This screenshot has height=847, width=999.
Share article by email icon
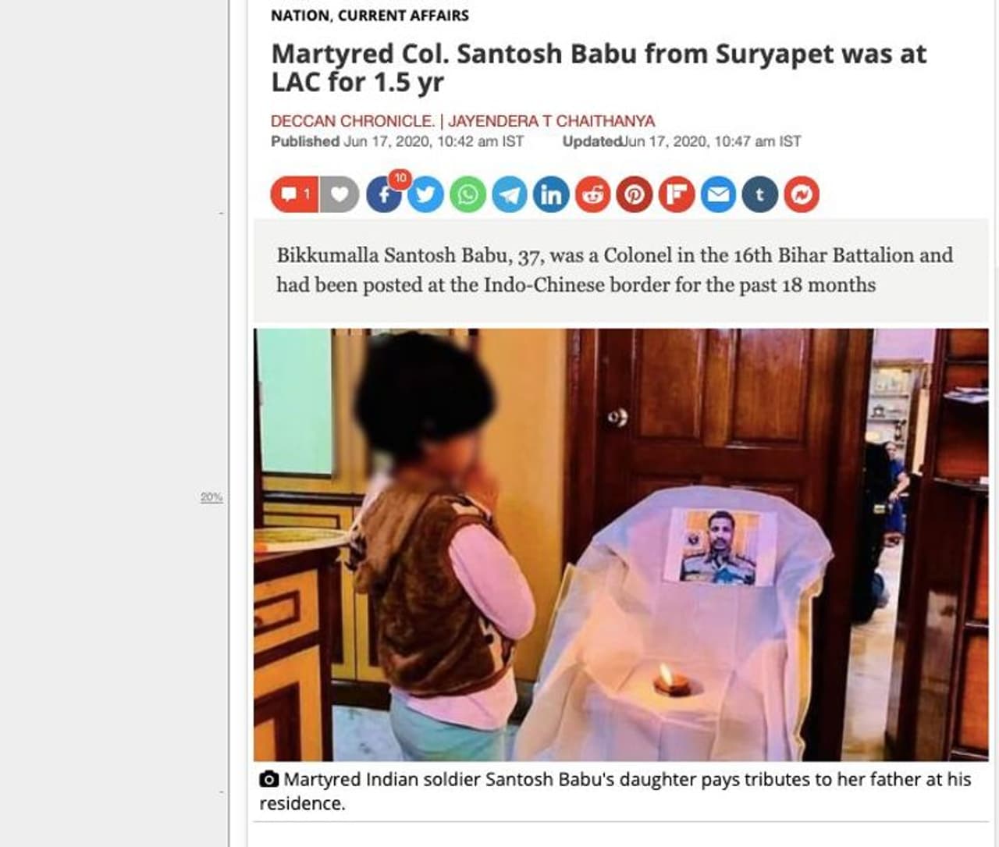(718, 194)
